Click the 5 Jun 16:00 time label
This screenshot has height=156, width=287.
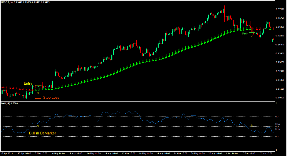click(x=249, y=154)
